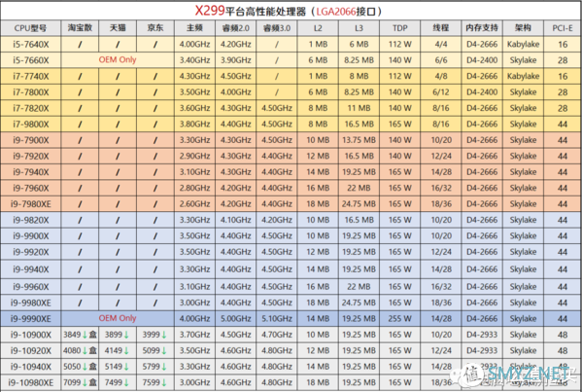Click the 4.10GHz turbo 2.0 cell
Screen dimensions: 582x392
tap(236, 220)
